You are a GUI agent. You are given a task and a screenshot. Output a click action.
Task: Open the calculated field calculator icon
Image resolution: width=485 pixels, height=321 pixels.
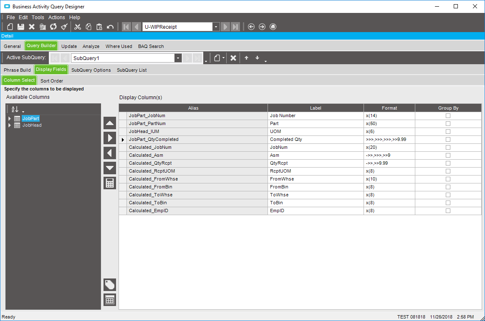[x=110, y=183]
